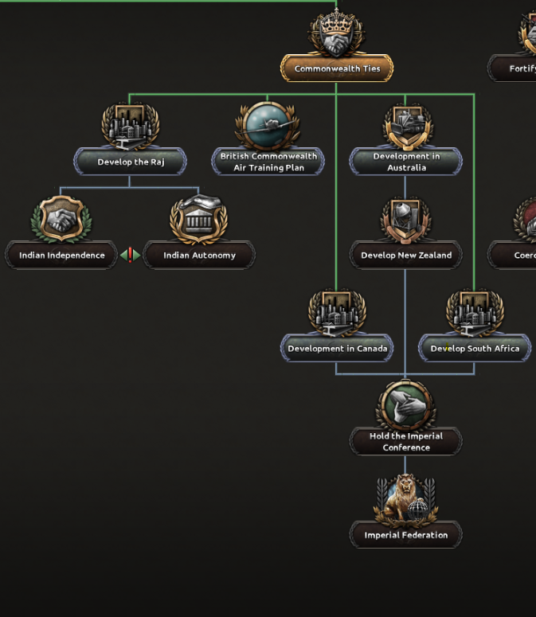Select the Commonwealth Ties crown handshake icon
Screen dimensions: 536x617
click(336, 33)
